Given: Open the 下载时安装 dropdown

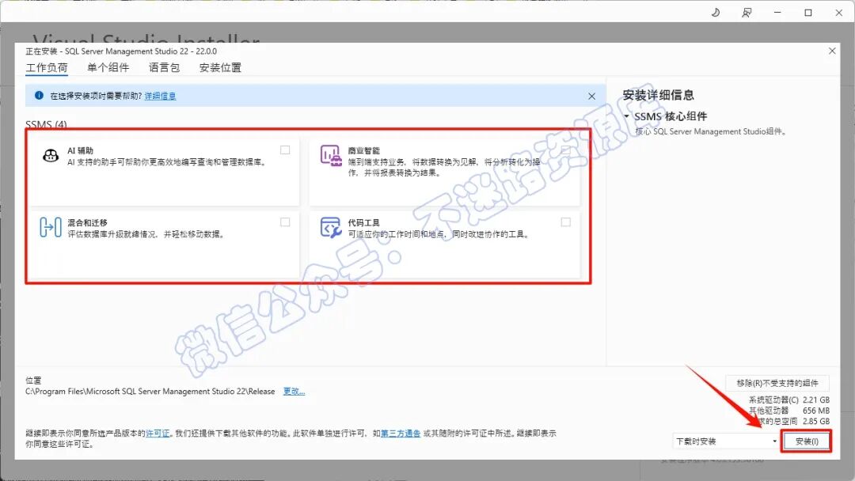Looking at the screenshot, I should (x=726, y=441).
